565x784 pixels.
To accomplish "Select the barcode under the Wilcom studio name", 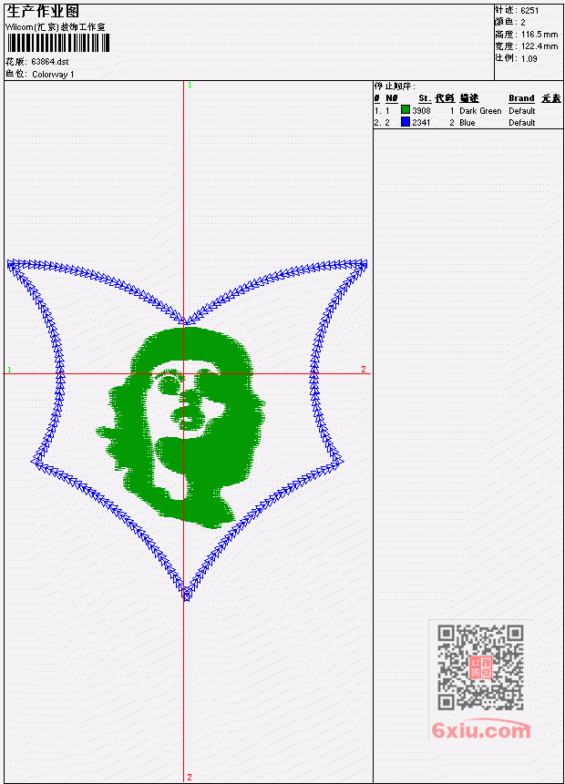I will 58,44.
